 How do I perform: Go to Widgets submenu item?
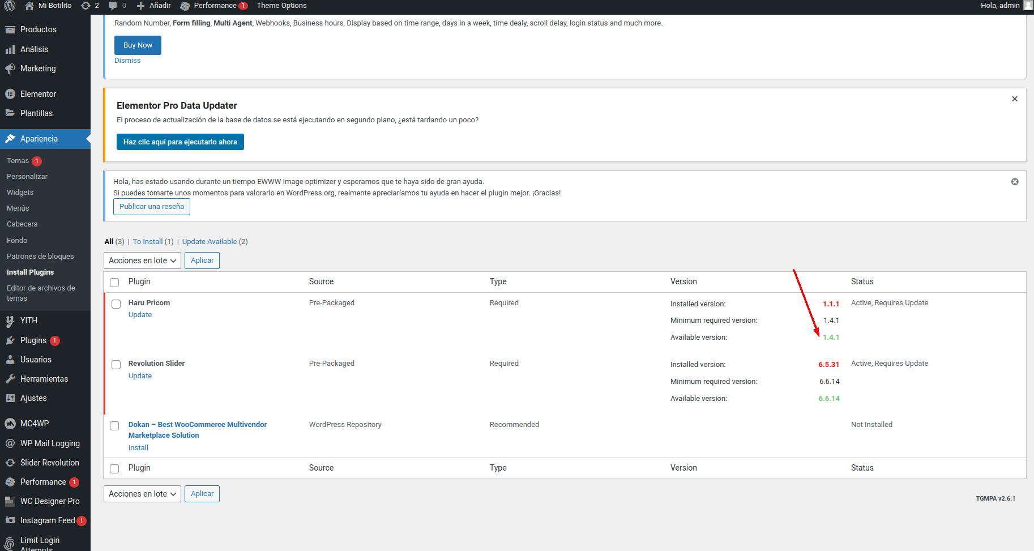(x=20, y=193)
